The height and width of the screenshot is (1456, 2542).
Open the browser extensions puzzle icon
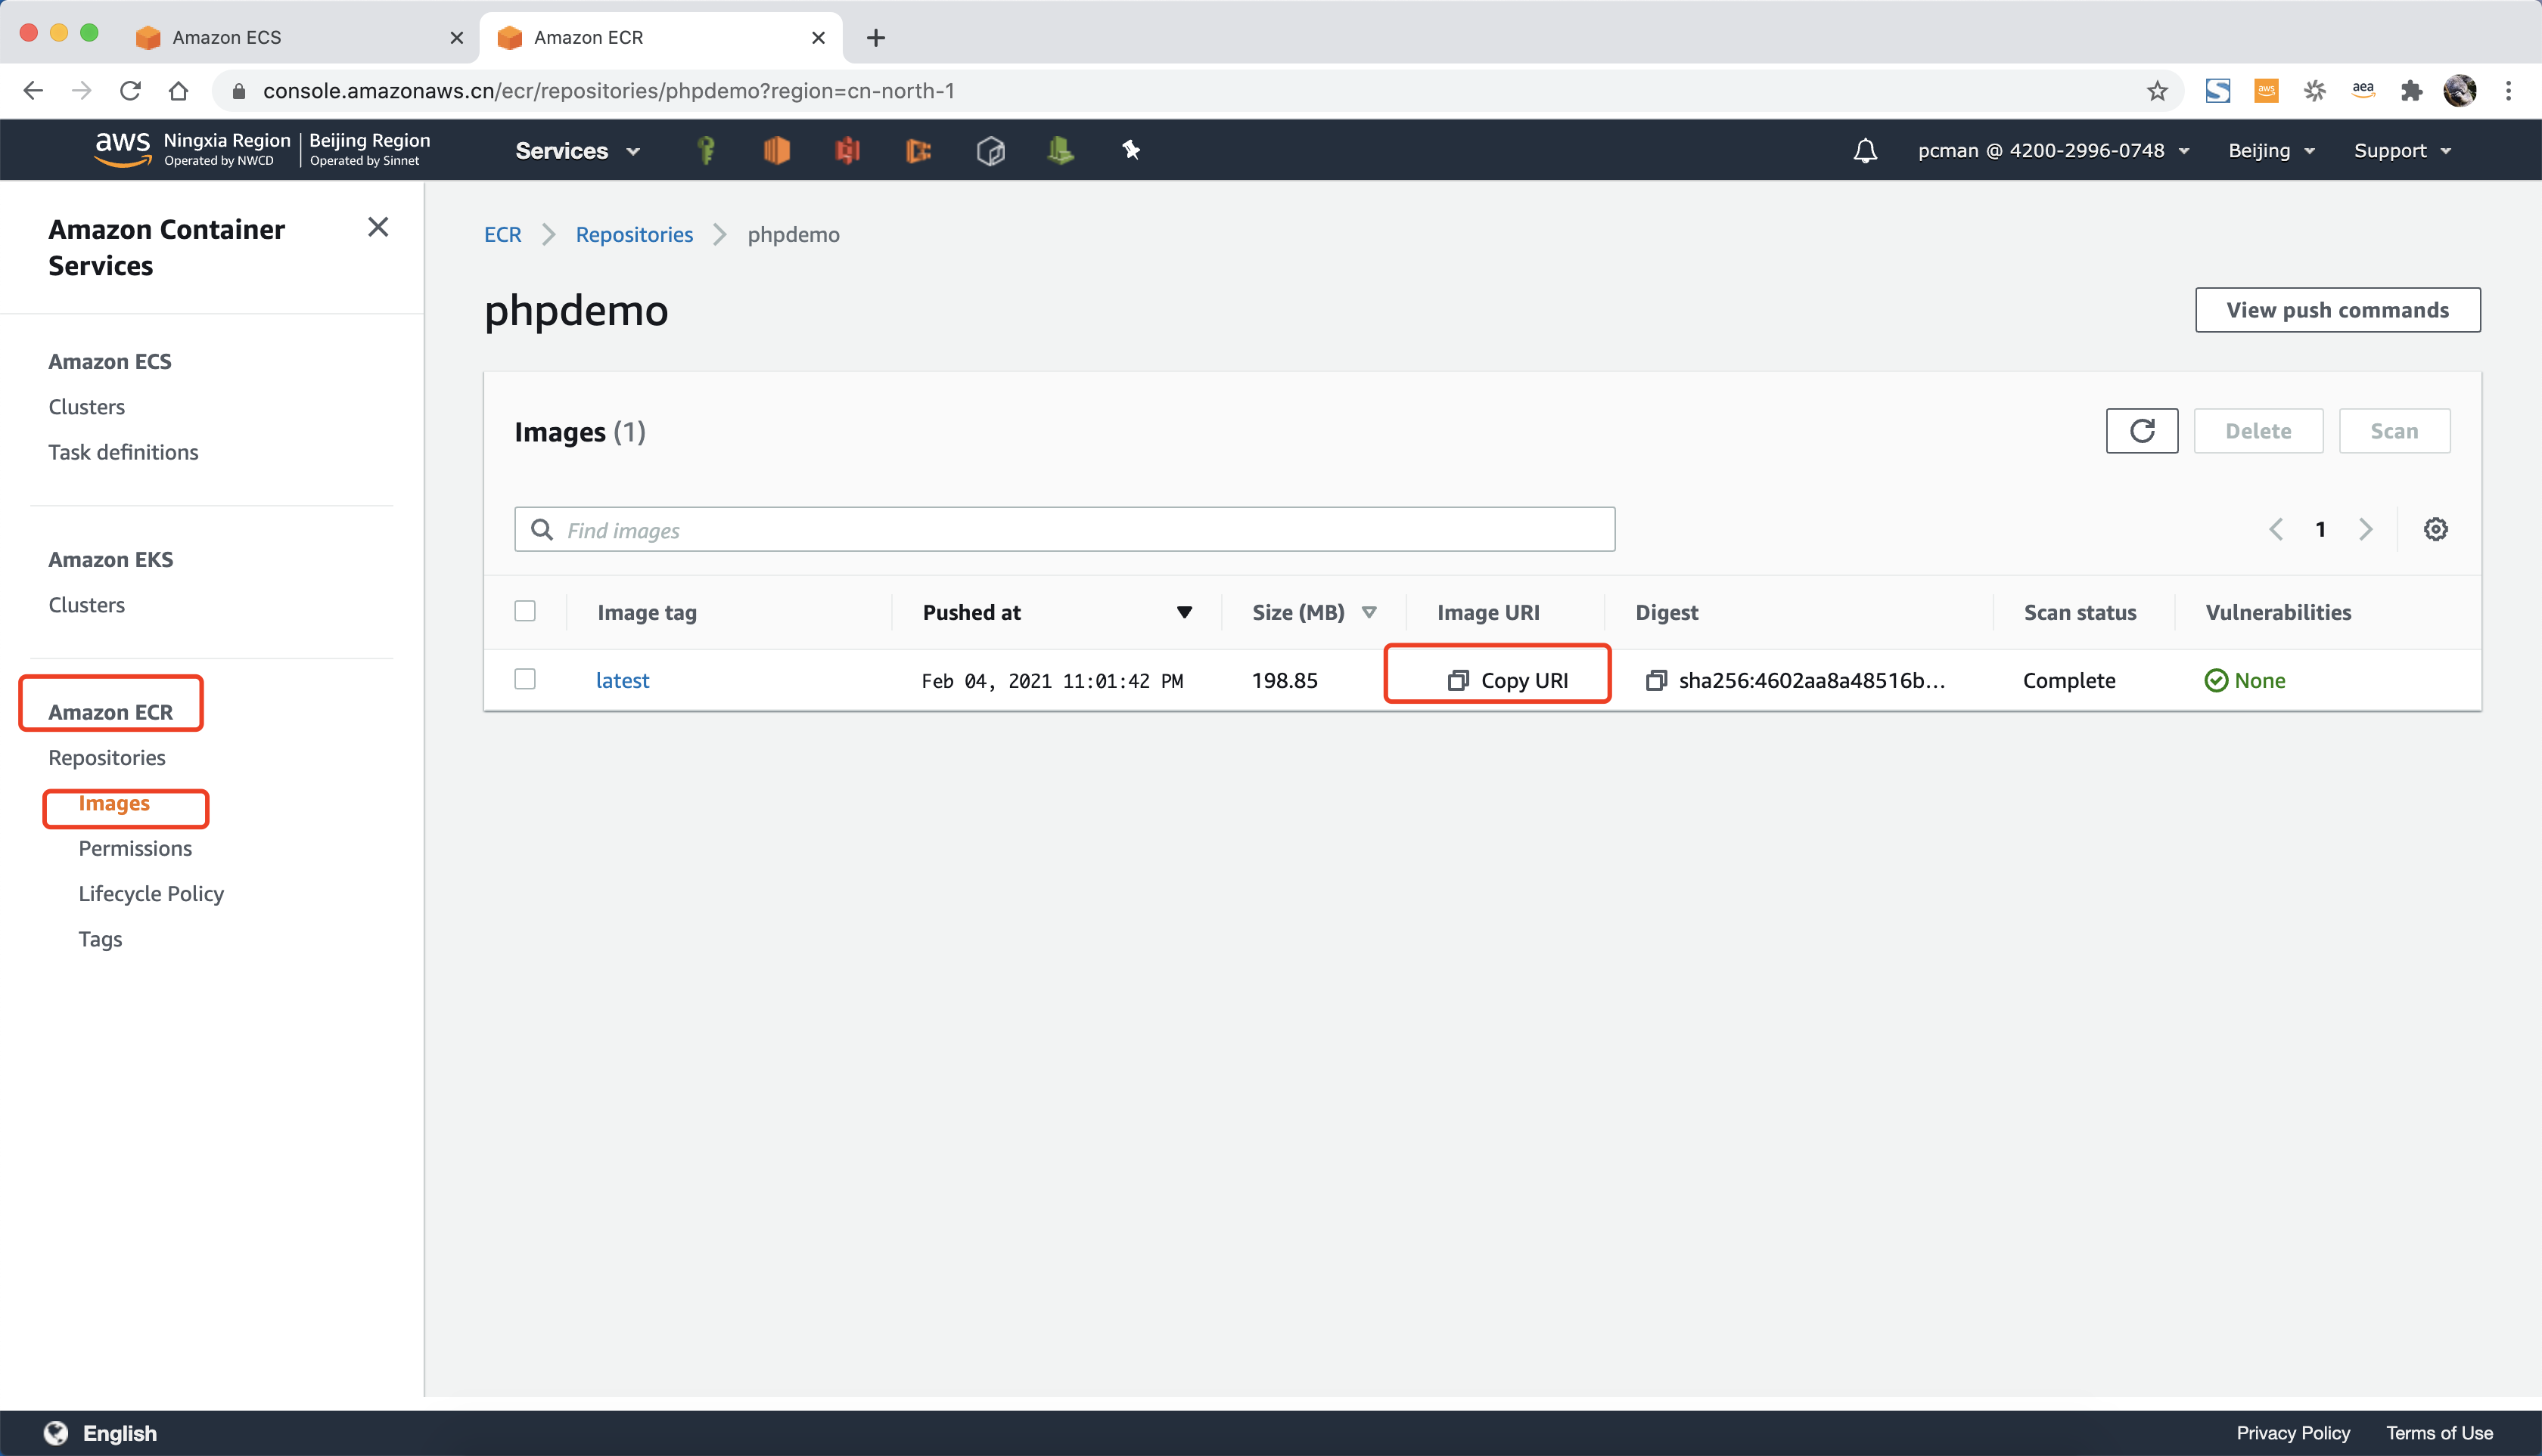[x=2412, y=91]
